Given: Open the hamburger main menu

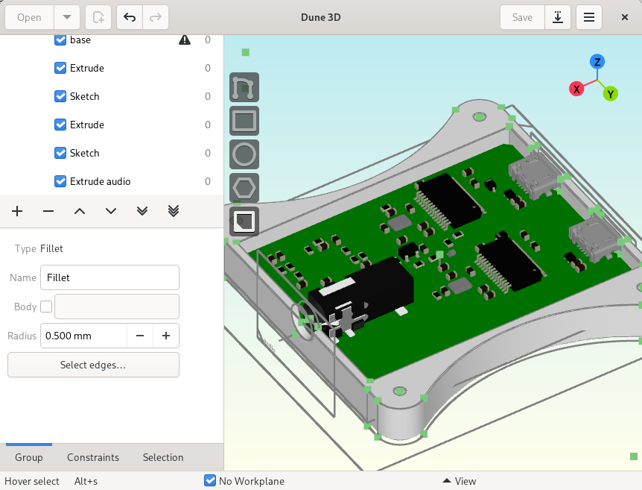Looking at the screenshot, I should tap(589, 17).
